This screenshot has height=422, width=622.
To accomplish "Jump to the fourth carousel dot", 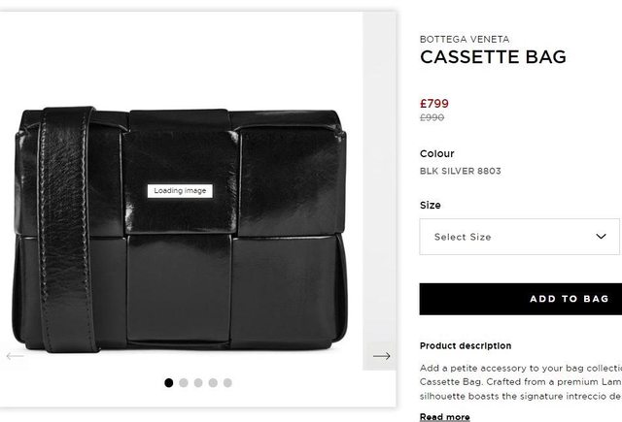I will pos(213,382).
